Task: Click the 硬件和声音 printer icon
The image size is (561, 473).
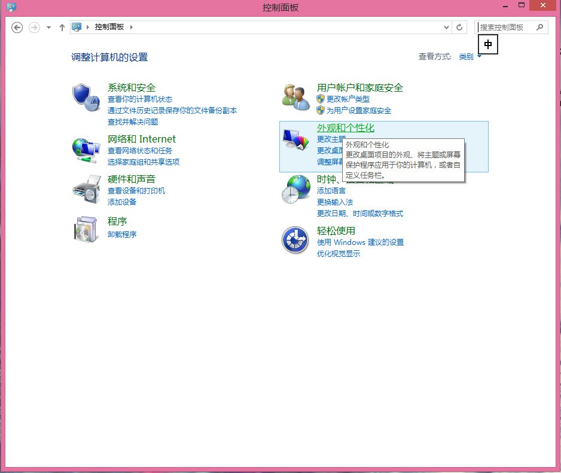Action: click(86, 189)
